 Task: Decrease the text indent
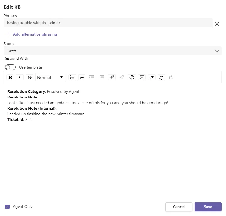[x=102, y=78]
